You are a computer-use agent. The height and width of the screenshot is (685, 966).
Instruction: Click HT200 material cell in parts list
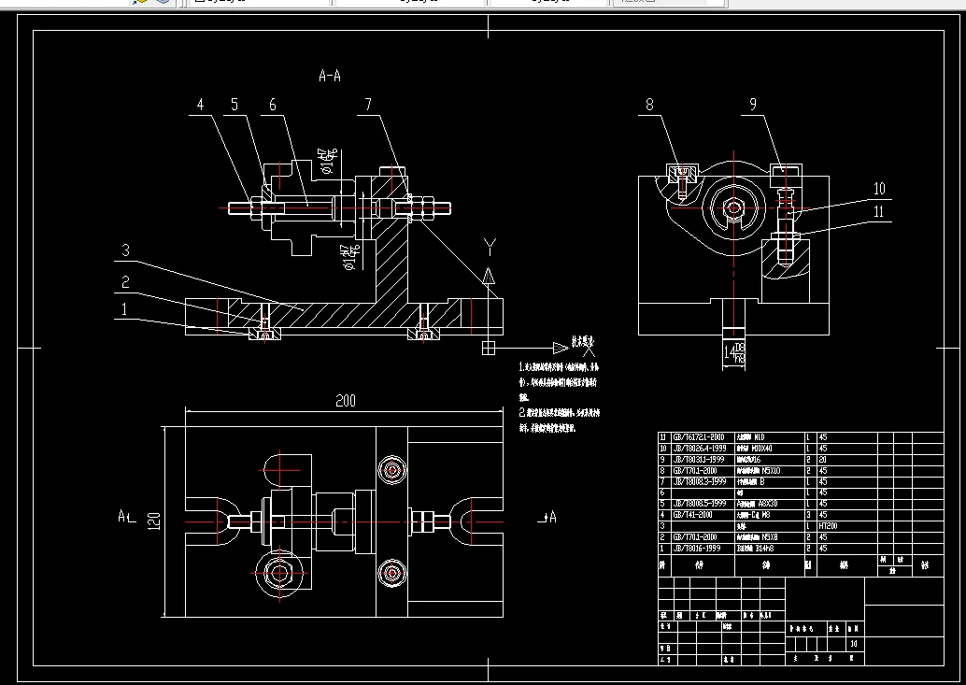coord(830,526)
